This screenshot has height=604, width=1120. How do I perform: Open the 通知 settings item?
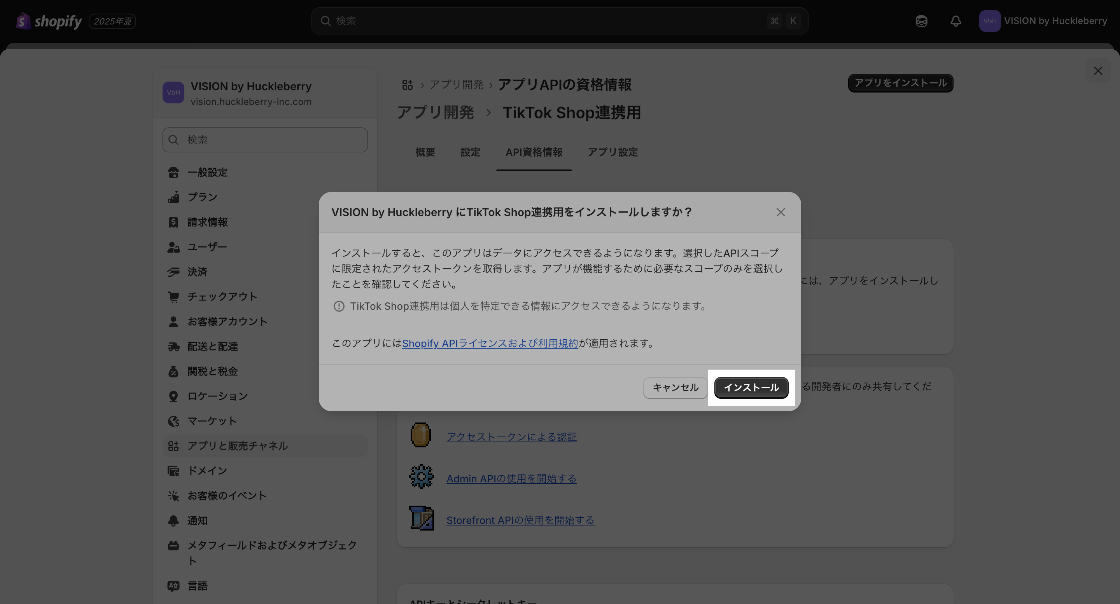click(265, 520)
